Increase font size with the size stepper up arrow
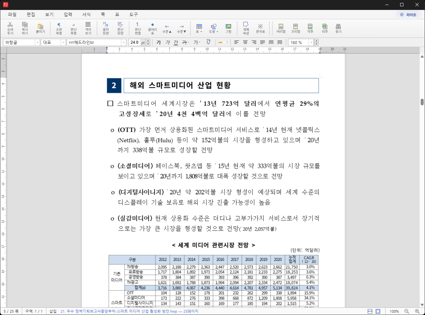425x315 pixels. [x=148, y=41]
